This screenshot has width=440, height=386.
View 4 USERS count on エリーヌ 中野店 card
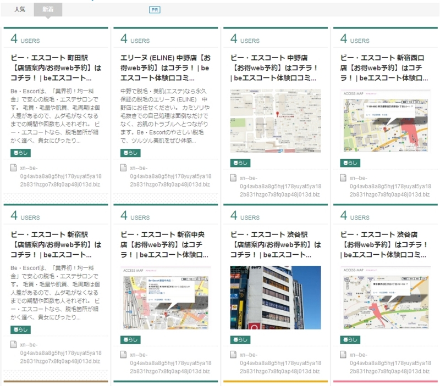135,39
